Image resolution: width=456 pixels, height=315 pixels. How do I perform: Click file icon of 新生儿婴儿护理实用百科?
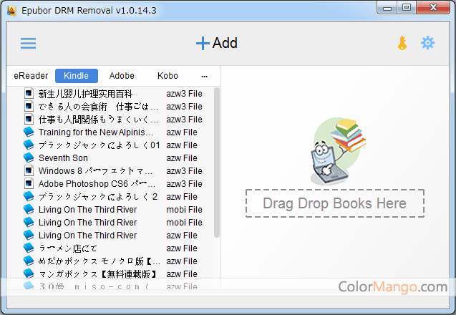[x=29, y=93]
